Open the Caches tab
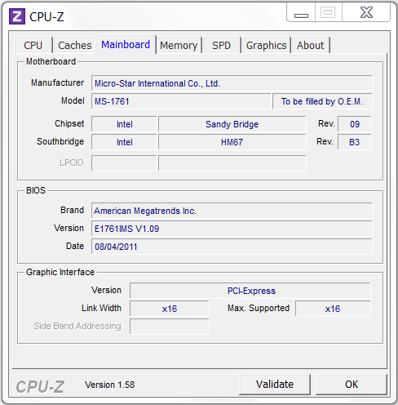The height and width of the screenshot is (405, 398). (x=74, y=45)
